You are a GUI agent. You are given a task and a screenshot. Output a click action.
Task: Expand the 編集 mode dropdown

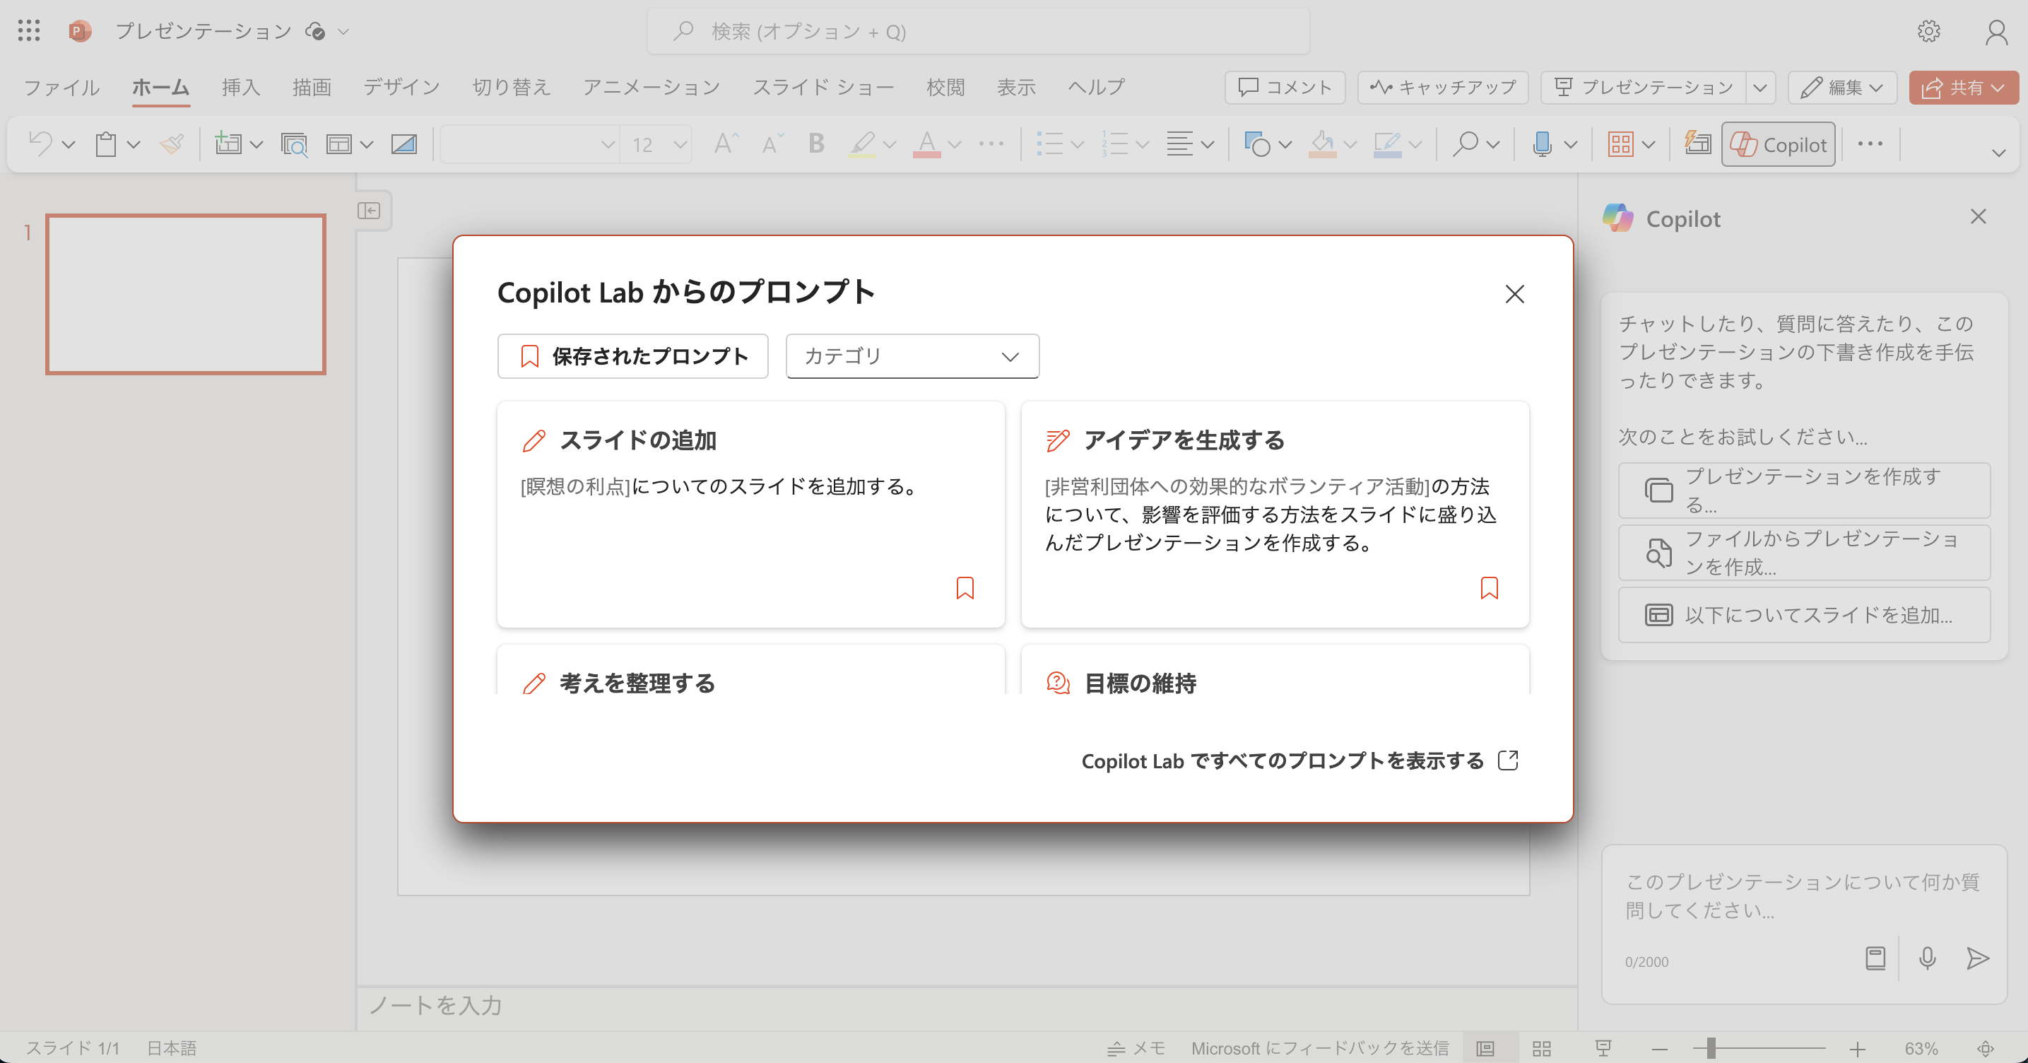(1877, 88)
